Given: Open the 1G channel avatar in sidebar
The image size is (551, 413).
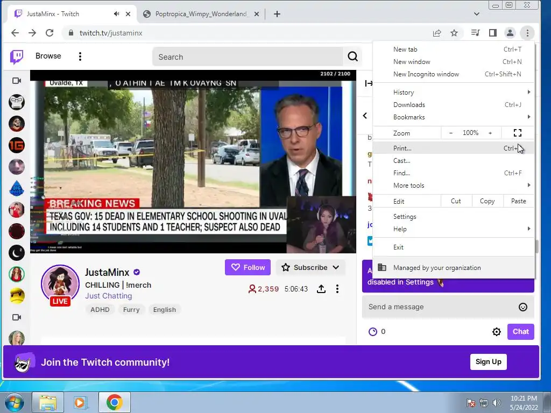Looking at the screenshot, I should tap(17, 145).
